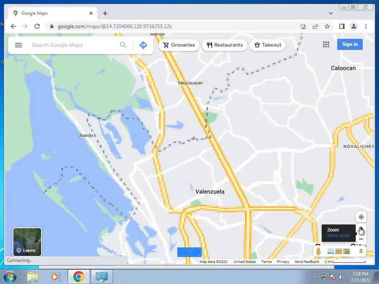Open Directions with the blue arrow icon
This screenshot has width=379, height=284.
[x=143, y=45]
